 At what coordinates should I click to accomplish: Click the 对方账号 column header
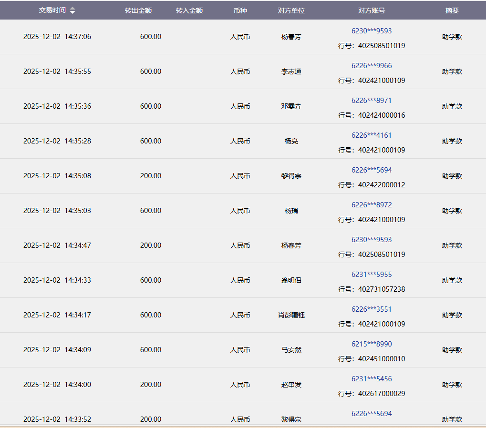372,10
